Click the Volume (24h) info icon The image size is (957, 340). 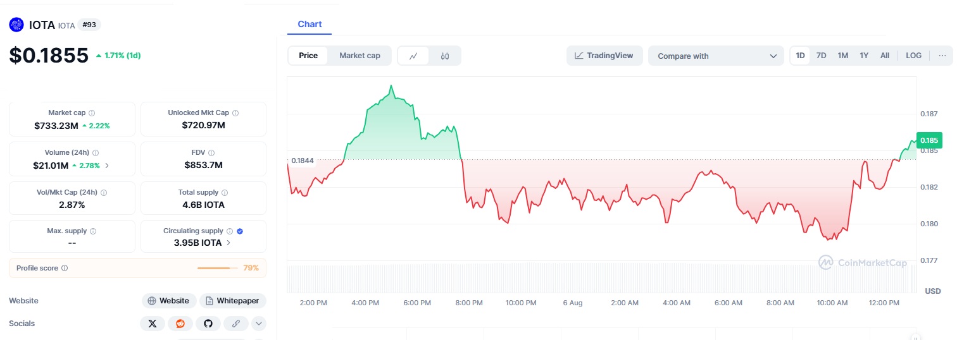point(96,153)
